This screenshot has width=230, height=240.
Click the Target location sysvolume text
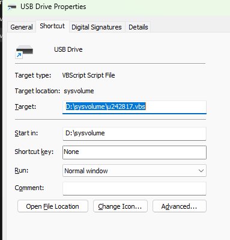click(79, 91)
